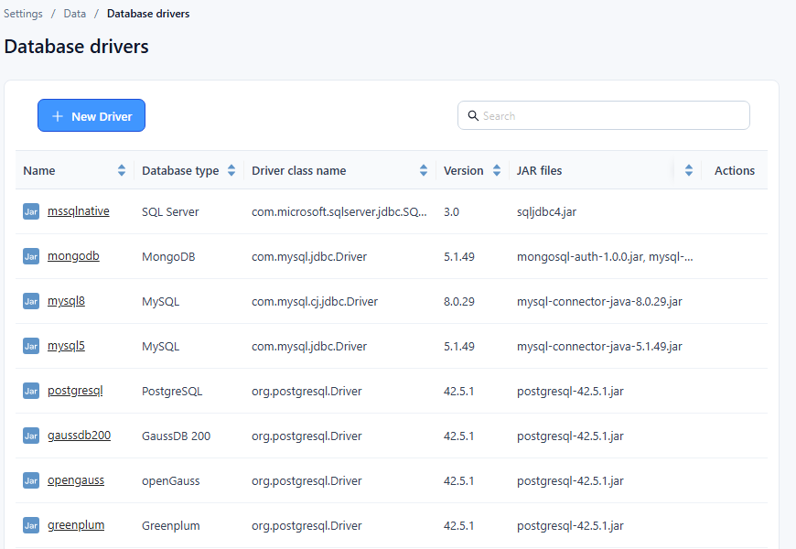The width and height of the screenshot is (796, 549).
Task: Open the mongodb driver
Action: (x=73, y=256)
